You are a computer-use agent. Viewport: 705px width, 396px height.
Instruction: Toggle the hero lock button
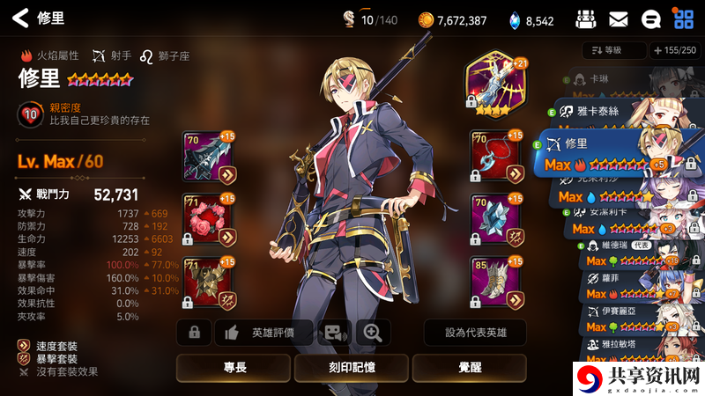click(194, 333)
